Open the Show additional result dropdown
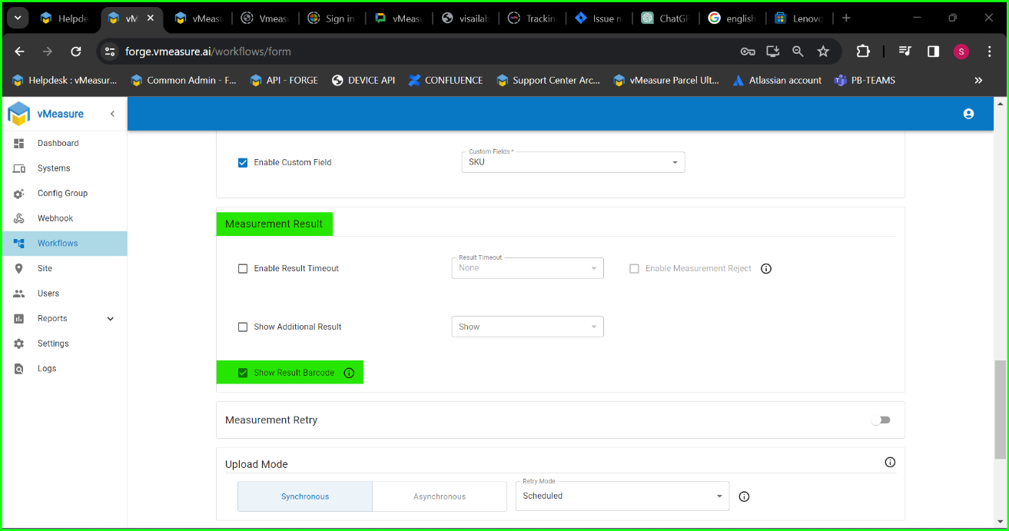 (527, 327)
